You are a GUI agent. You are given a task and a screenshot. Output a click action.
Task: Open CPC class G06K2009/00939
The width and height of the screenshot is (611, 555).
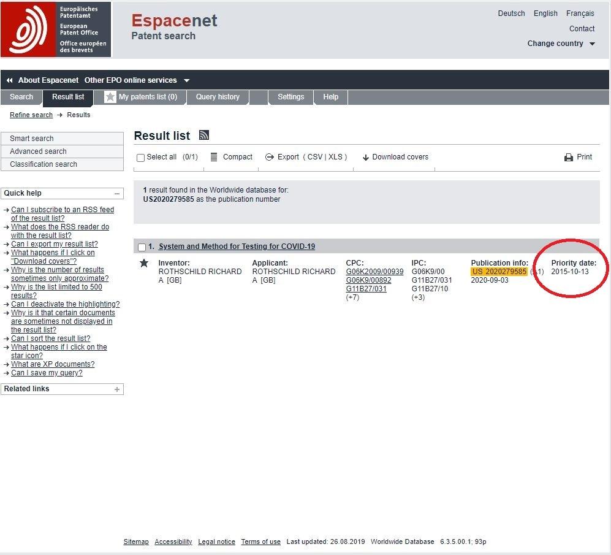pos(374,272)
